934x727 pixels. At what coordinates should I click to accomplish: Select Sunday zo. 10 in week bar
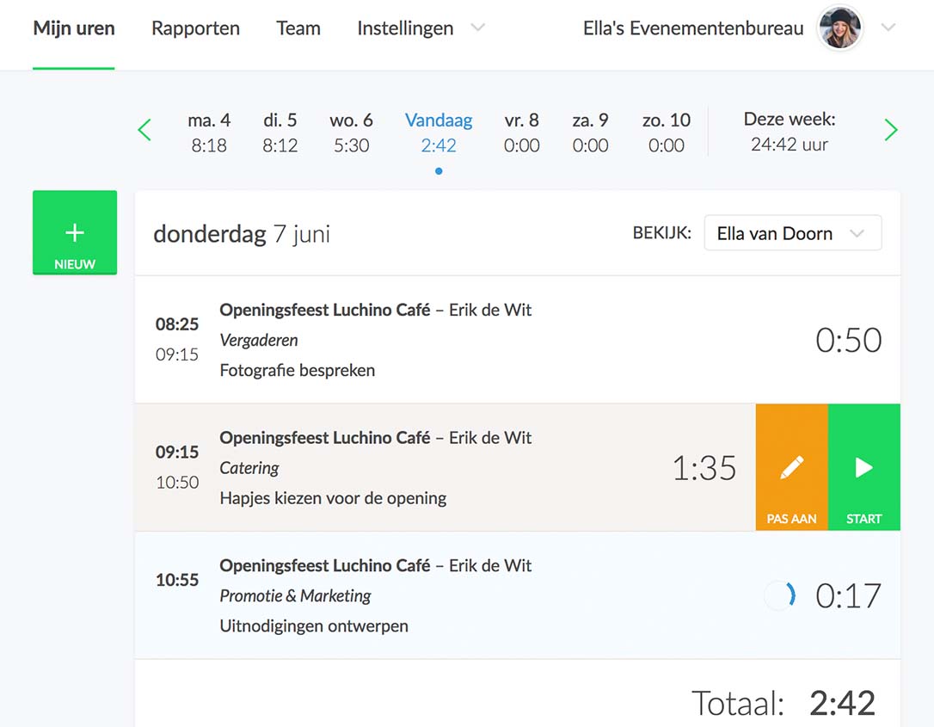point(666,132)
